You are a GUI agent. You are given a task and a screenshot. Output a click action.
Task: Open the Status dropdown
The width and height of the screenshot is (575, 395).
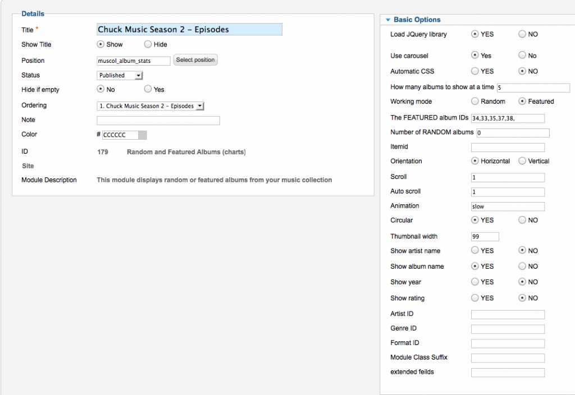(120, 75)
